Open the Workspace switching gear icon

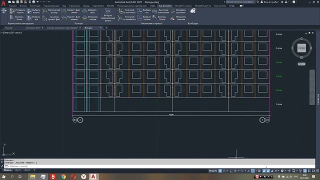[x=282, y=171]
